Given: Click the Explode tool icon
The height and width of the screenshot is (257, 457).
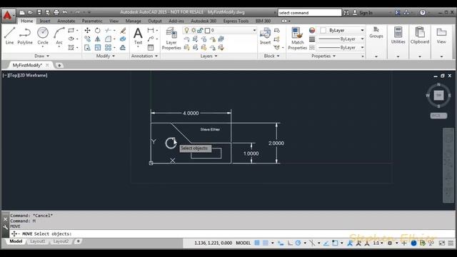Looking at the screenshot, I should tap(123, 39).
